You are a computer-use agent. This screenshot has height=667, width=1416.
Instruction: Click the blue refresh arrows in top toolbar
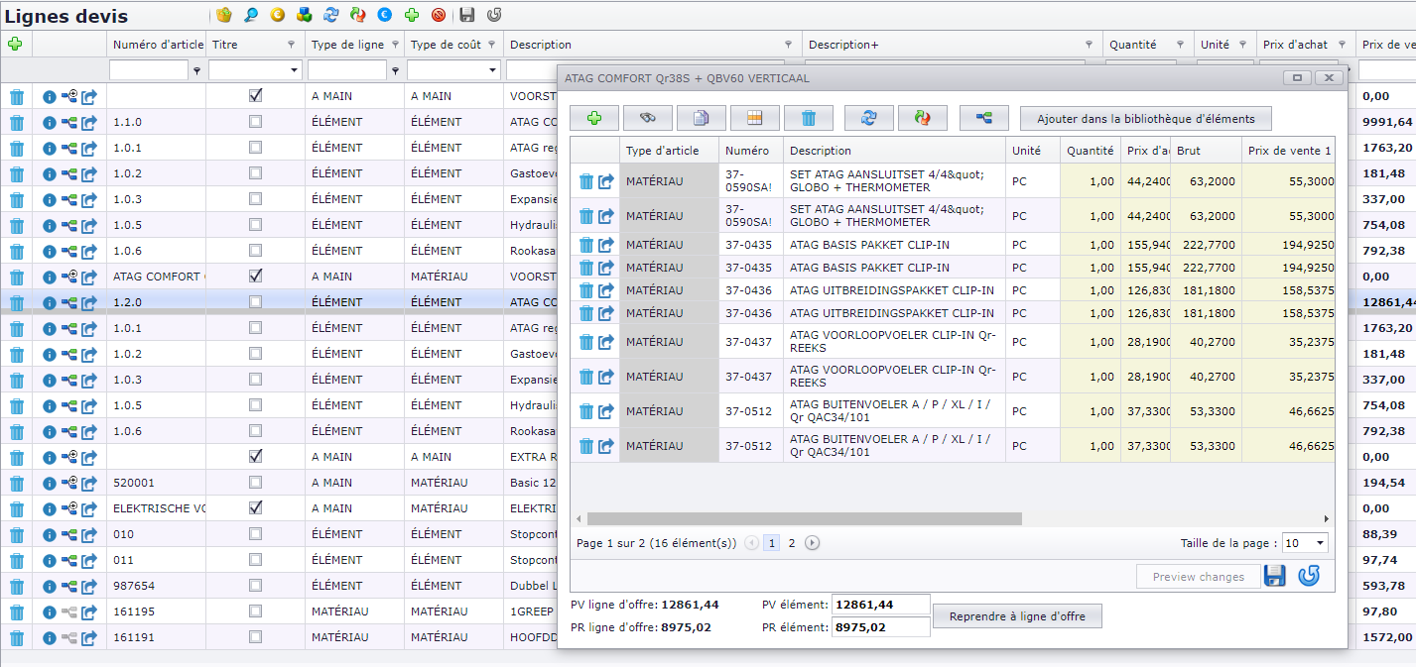click(330, 15)
